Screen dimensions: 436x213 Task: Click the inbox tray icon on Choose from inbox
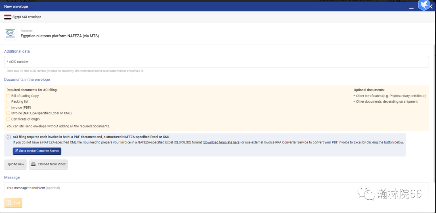(x=34, y=164)
